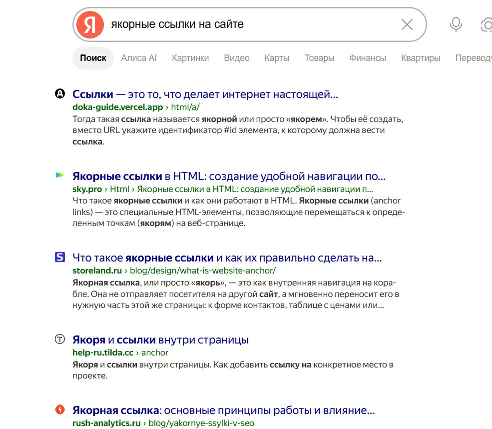Screen dimensions: 492x429
Task: Switch to the Товары tab
Action: (319, 58)
